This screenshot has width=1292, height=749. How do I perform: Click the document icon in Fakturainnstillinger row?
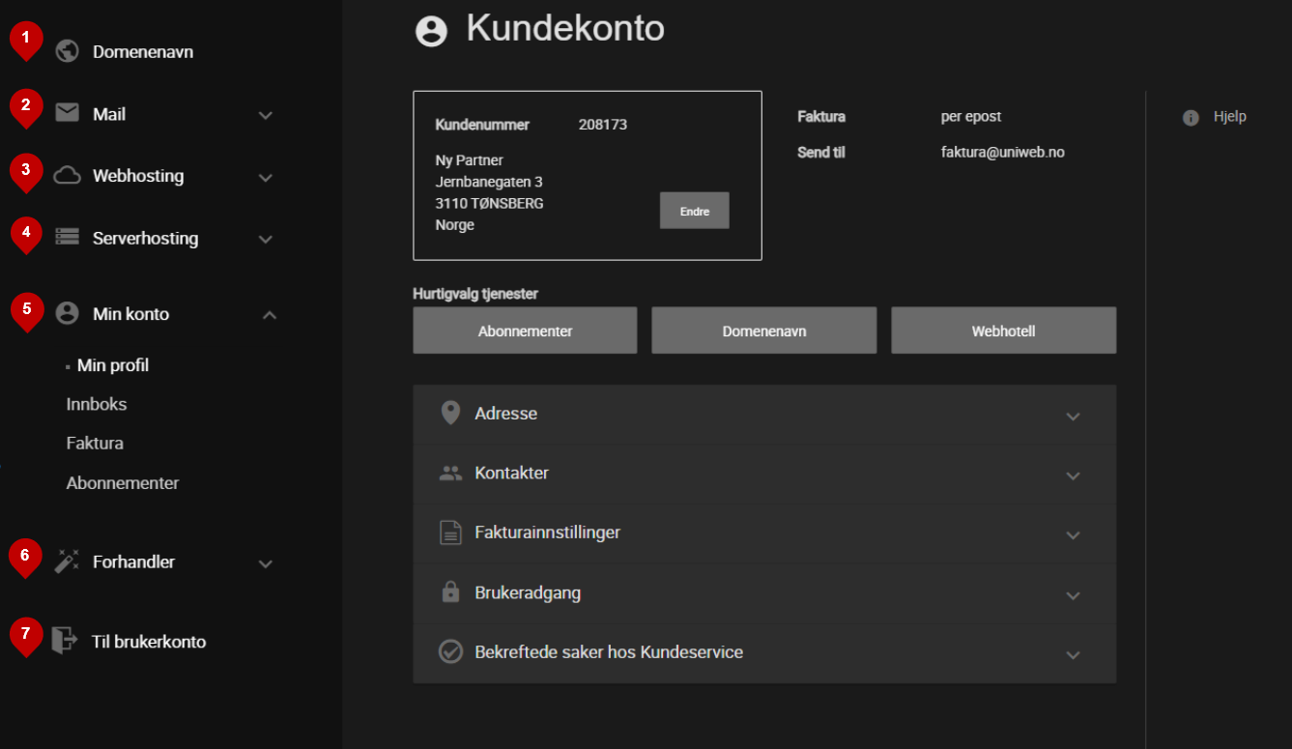[450, 533]
